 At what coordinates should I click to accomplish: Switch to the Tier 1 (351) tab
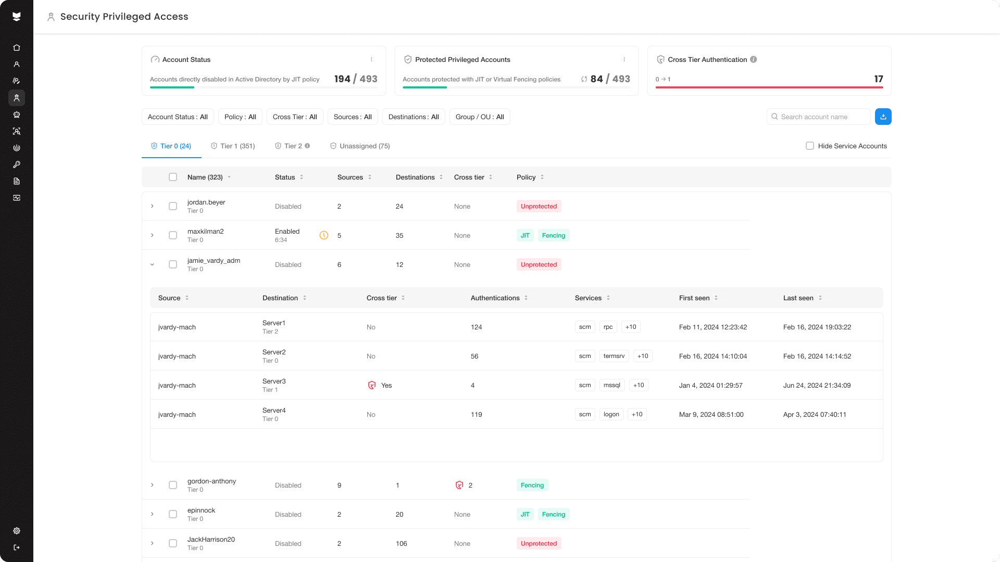(233, 146)
